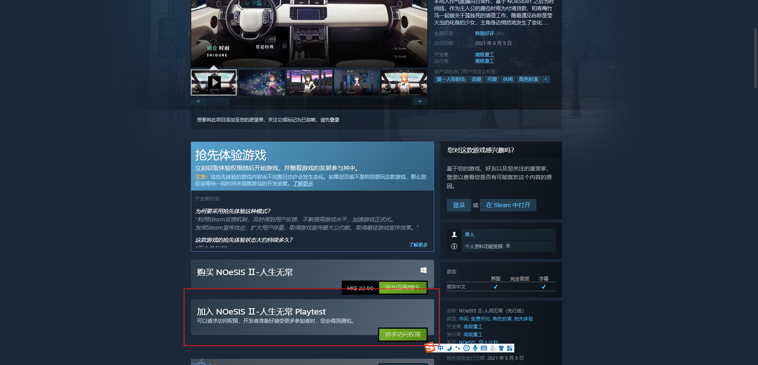This screenshot has height=365, width=758.
Task: Open the 免费开玩 genre link
Action: pyautogui.click(x=480, y=319)
